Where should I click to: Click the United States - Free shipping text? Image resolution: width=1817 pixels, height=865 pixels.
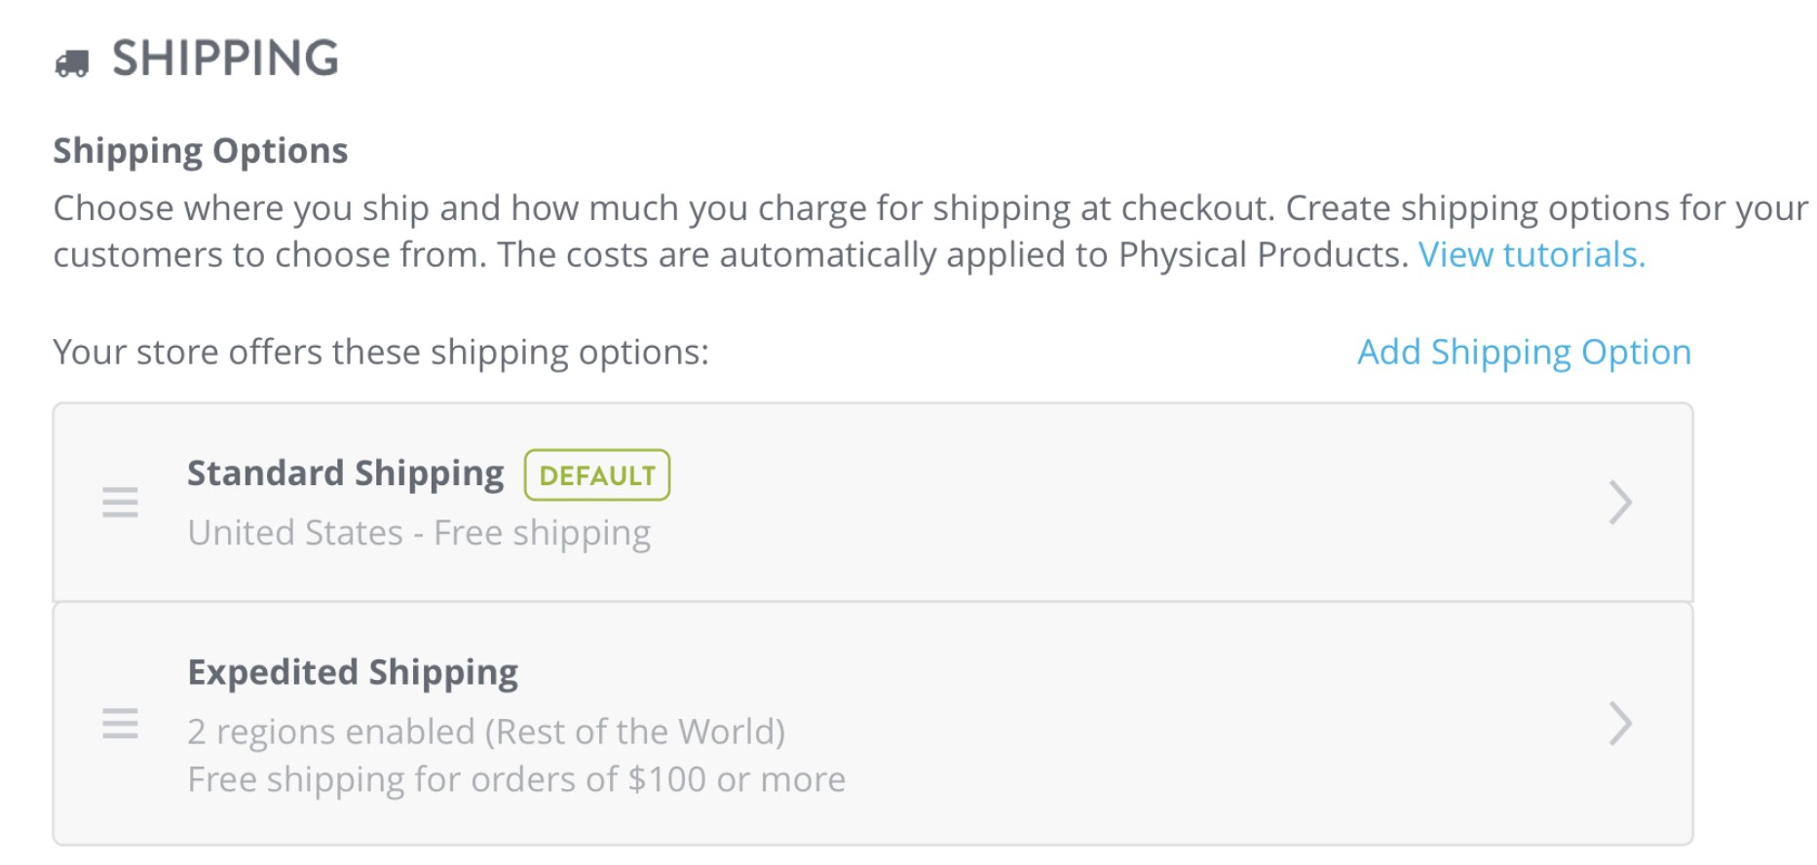(421, 532)
